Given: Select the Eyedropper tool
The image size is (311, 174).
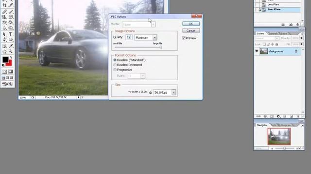Looking at the screenshot, I should click(11, 46).
